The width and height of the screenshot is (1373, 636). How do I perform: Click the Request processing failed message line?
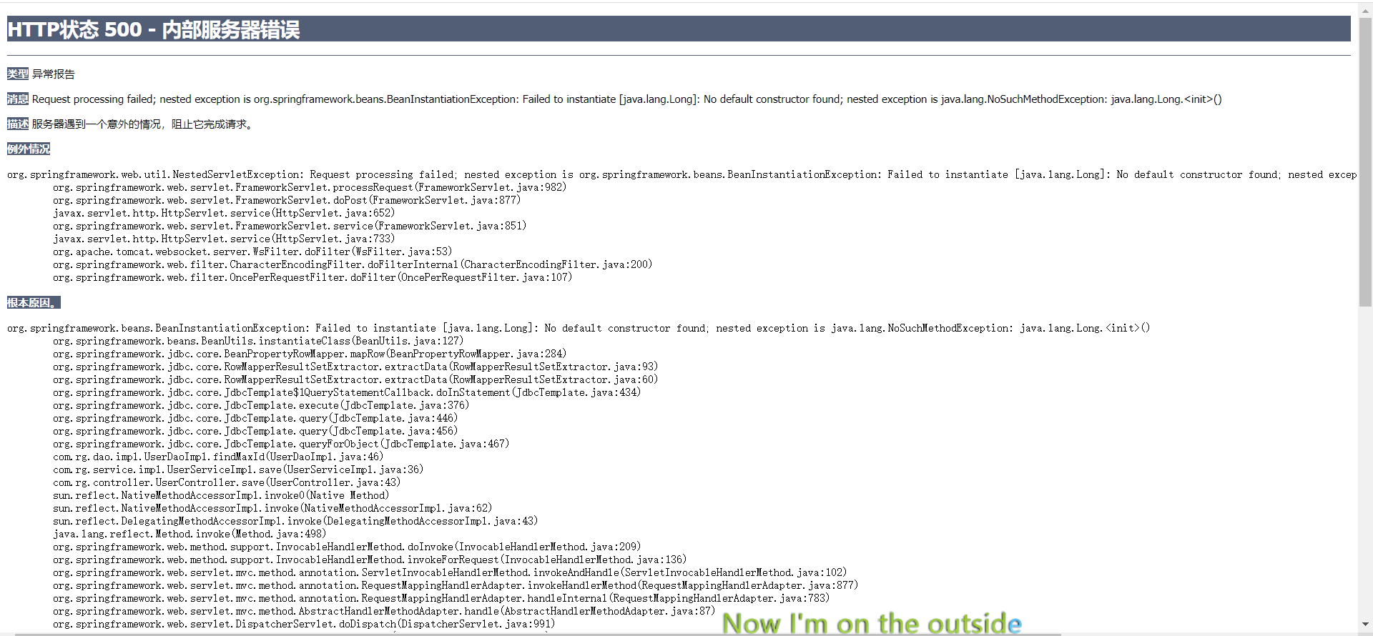pyautogui.click(x=627, y=99)
